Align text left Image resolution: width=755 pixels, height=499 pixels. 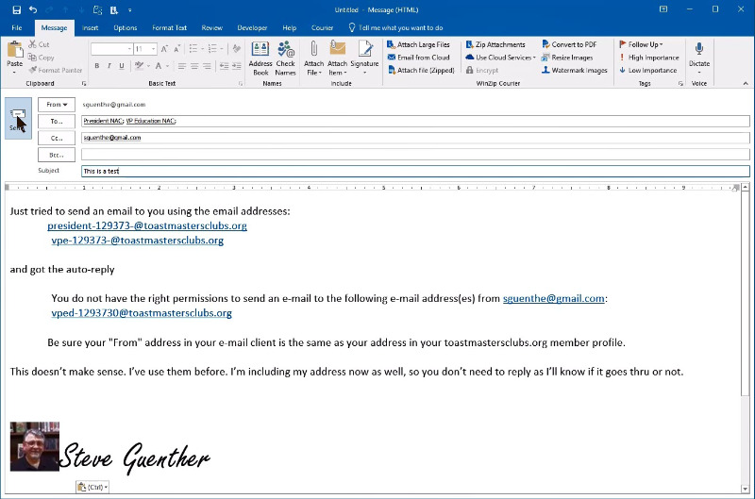pos(181,66)
